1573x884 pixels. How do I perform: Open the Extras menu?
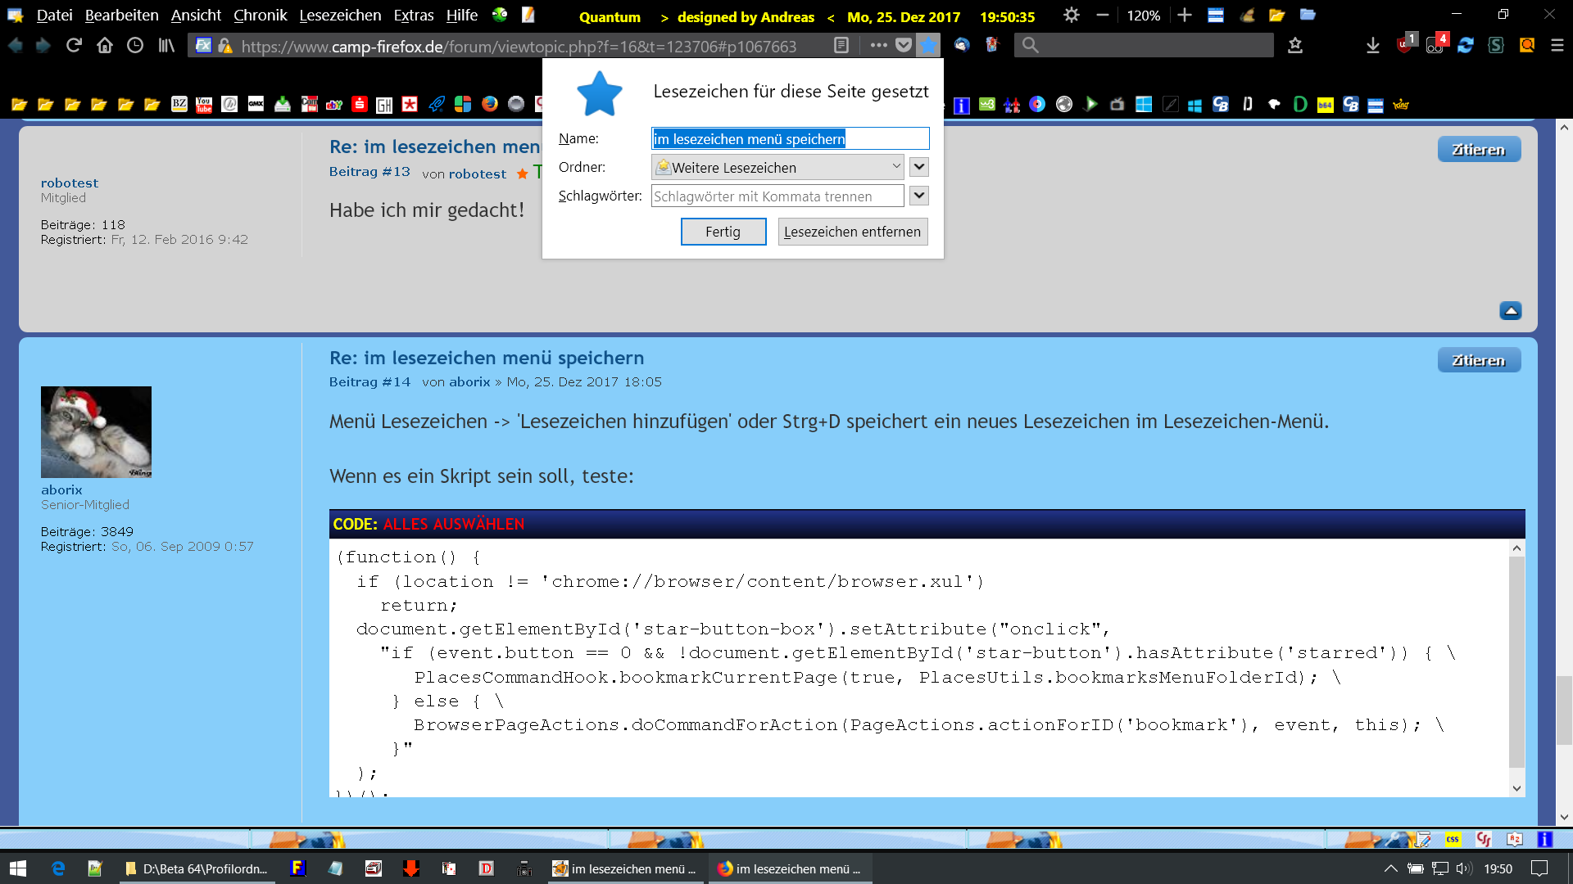414,16
